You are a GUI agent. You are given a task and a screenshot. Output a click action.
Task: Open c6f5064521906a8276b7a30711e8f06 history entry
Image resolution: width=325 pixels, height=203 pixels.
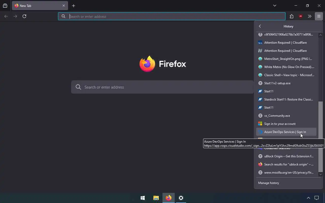tap(286, 35)
